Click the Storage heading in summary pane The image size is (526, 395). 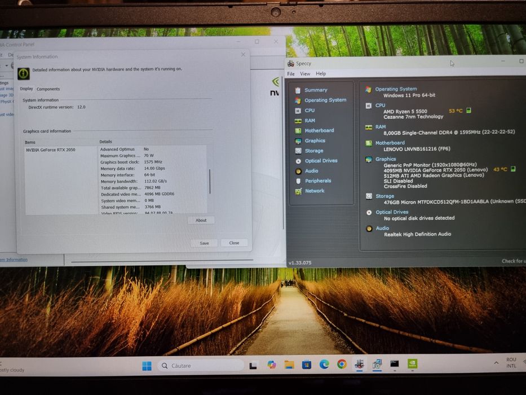point(384,196)
